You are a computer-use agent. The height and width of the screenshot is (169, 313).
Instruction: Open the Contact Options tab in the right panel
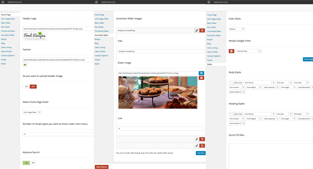tap(214, 56)
